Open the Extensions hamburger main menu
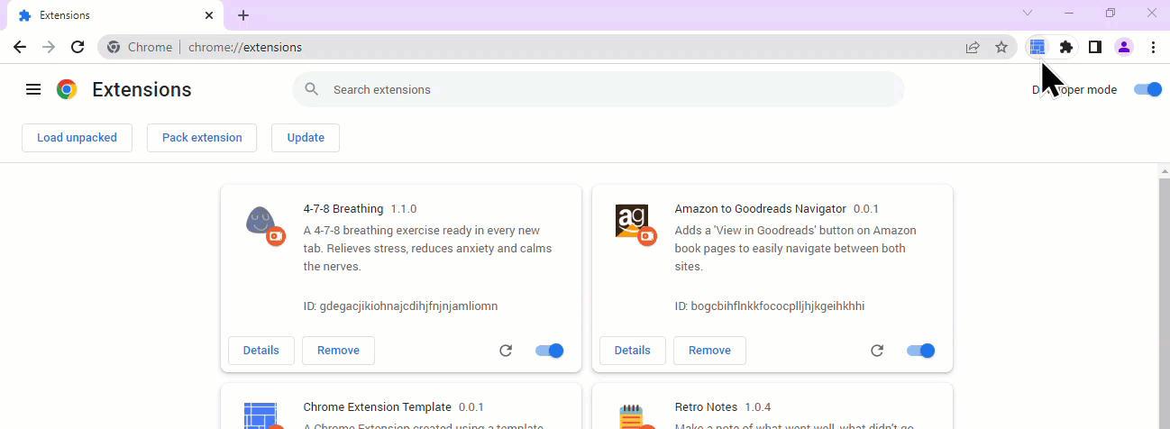The width and height of the screenshot is (1170, 429). coord(33,89)
